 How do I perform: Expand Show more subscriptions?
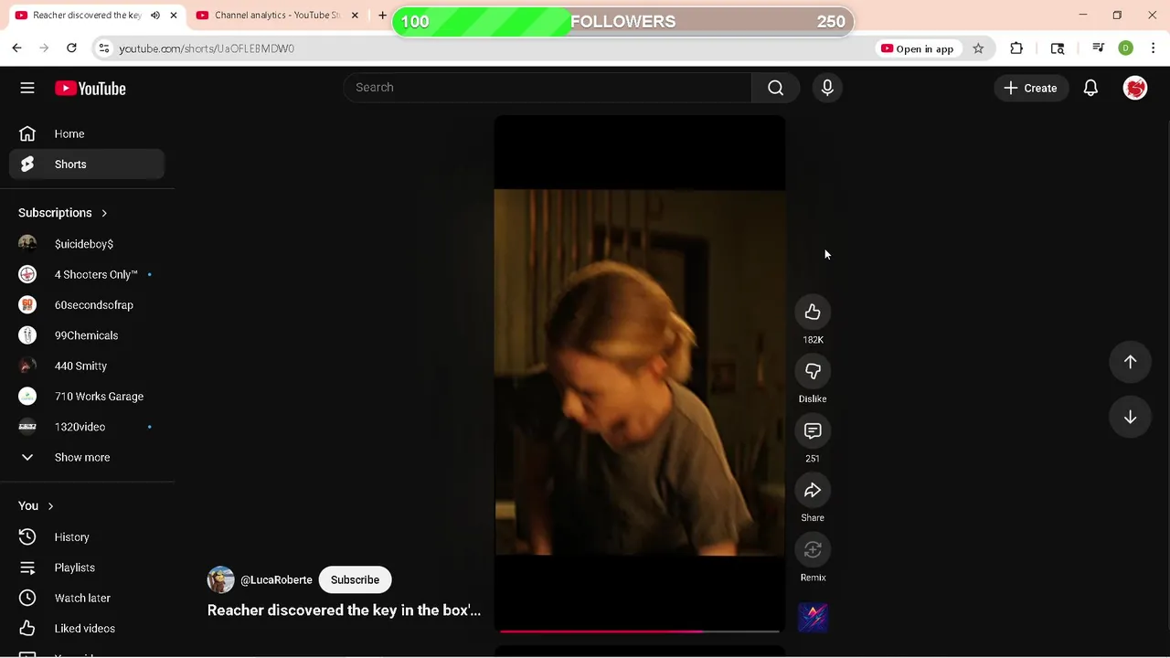(87, 457)
